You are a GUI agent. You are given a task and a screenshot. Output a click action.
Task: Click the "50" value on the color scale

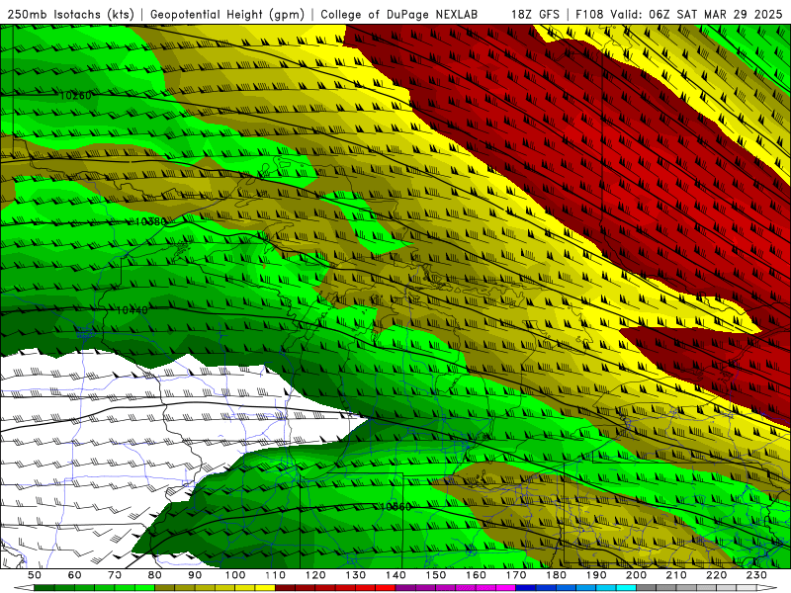[35, 575]
